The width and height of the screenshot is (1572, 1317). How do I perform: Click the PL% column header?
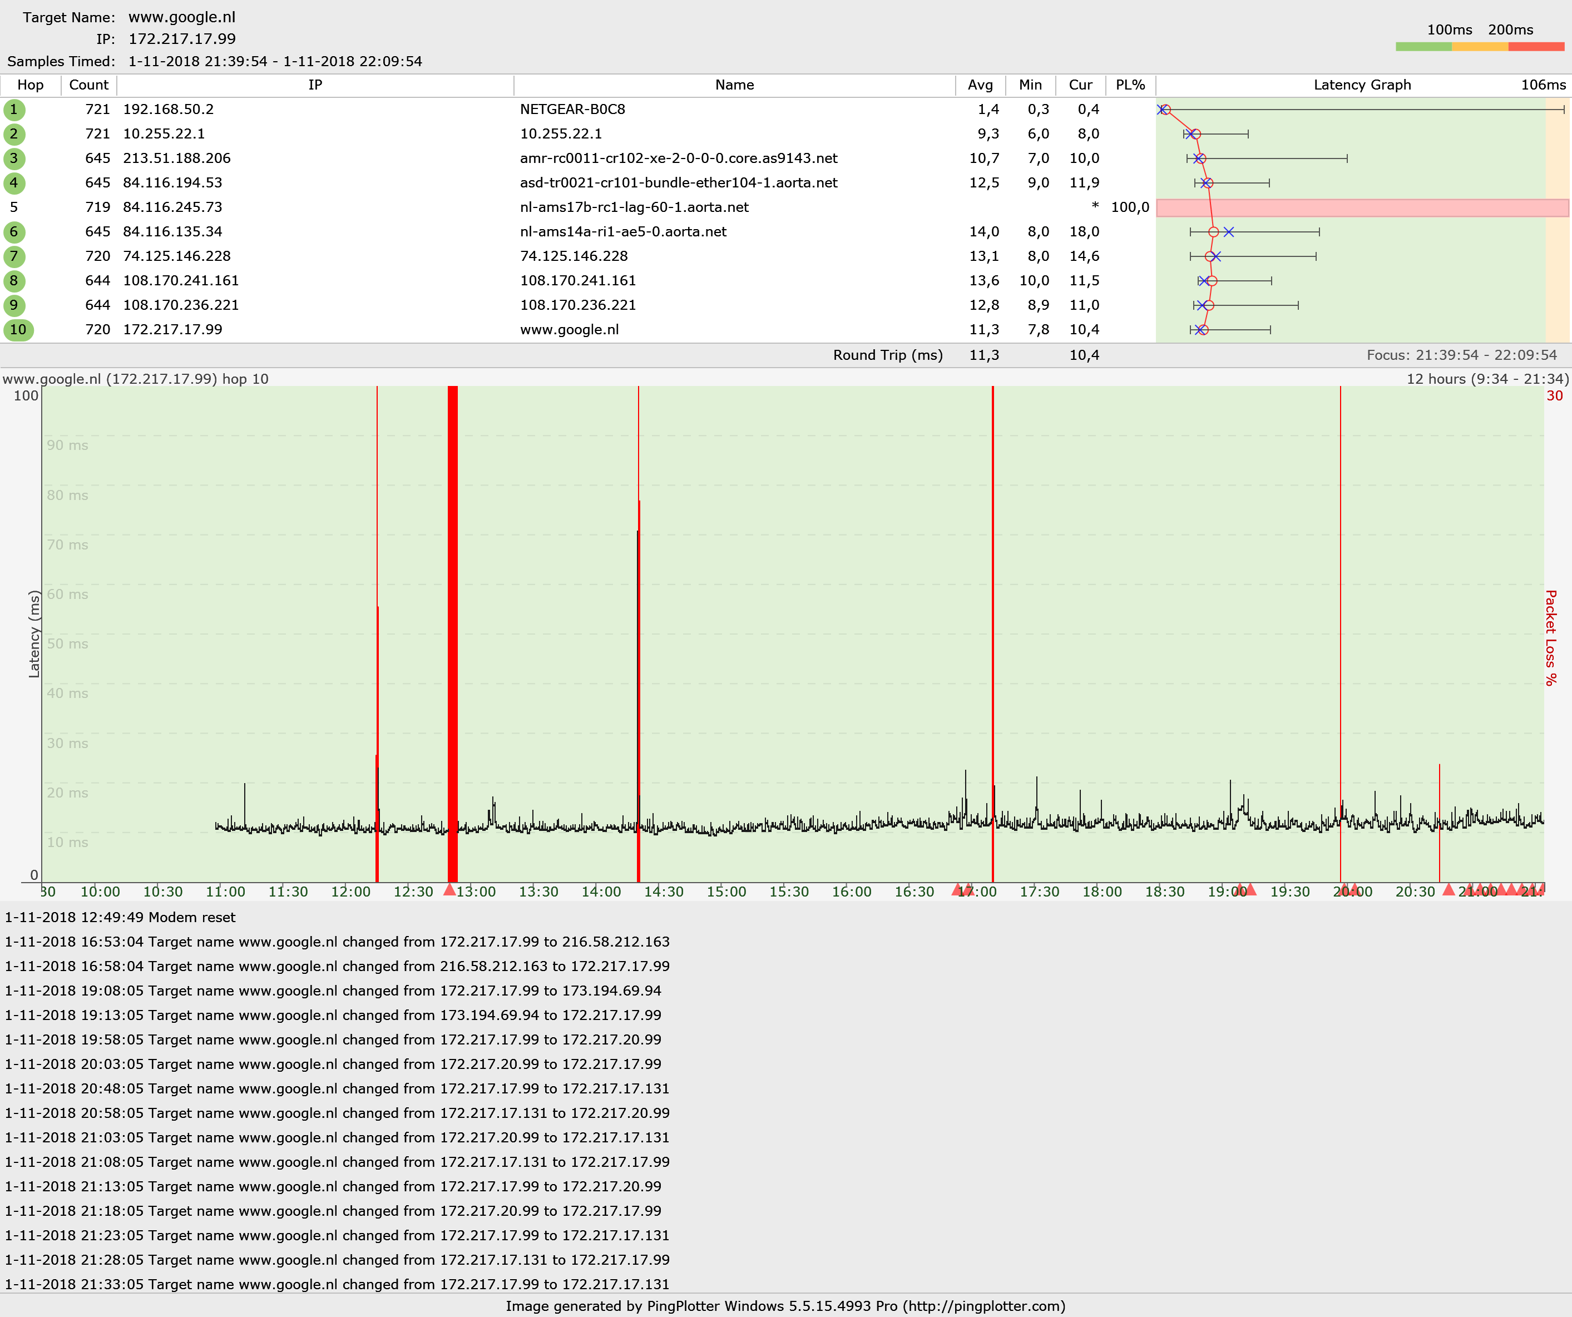[x=1130, y=85]
